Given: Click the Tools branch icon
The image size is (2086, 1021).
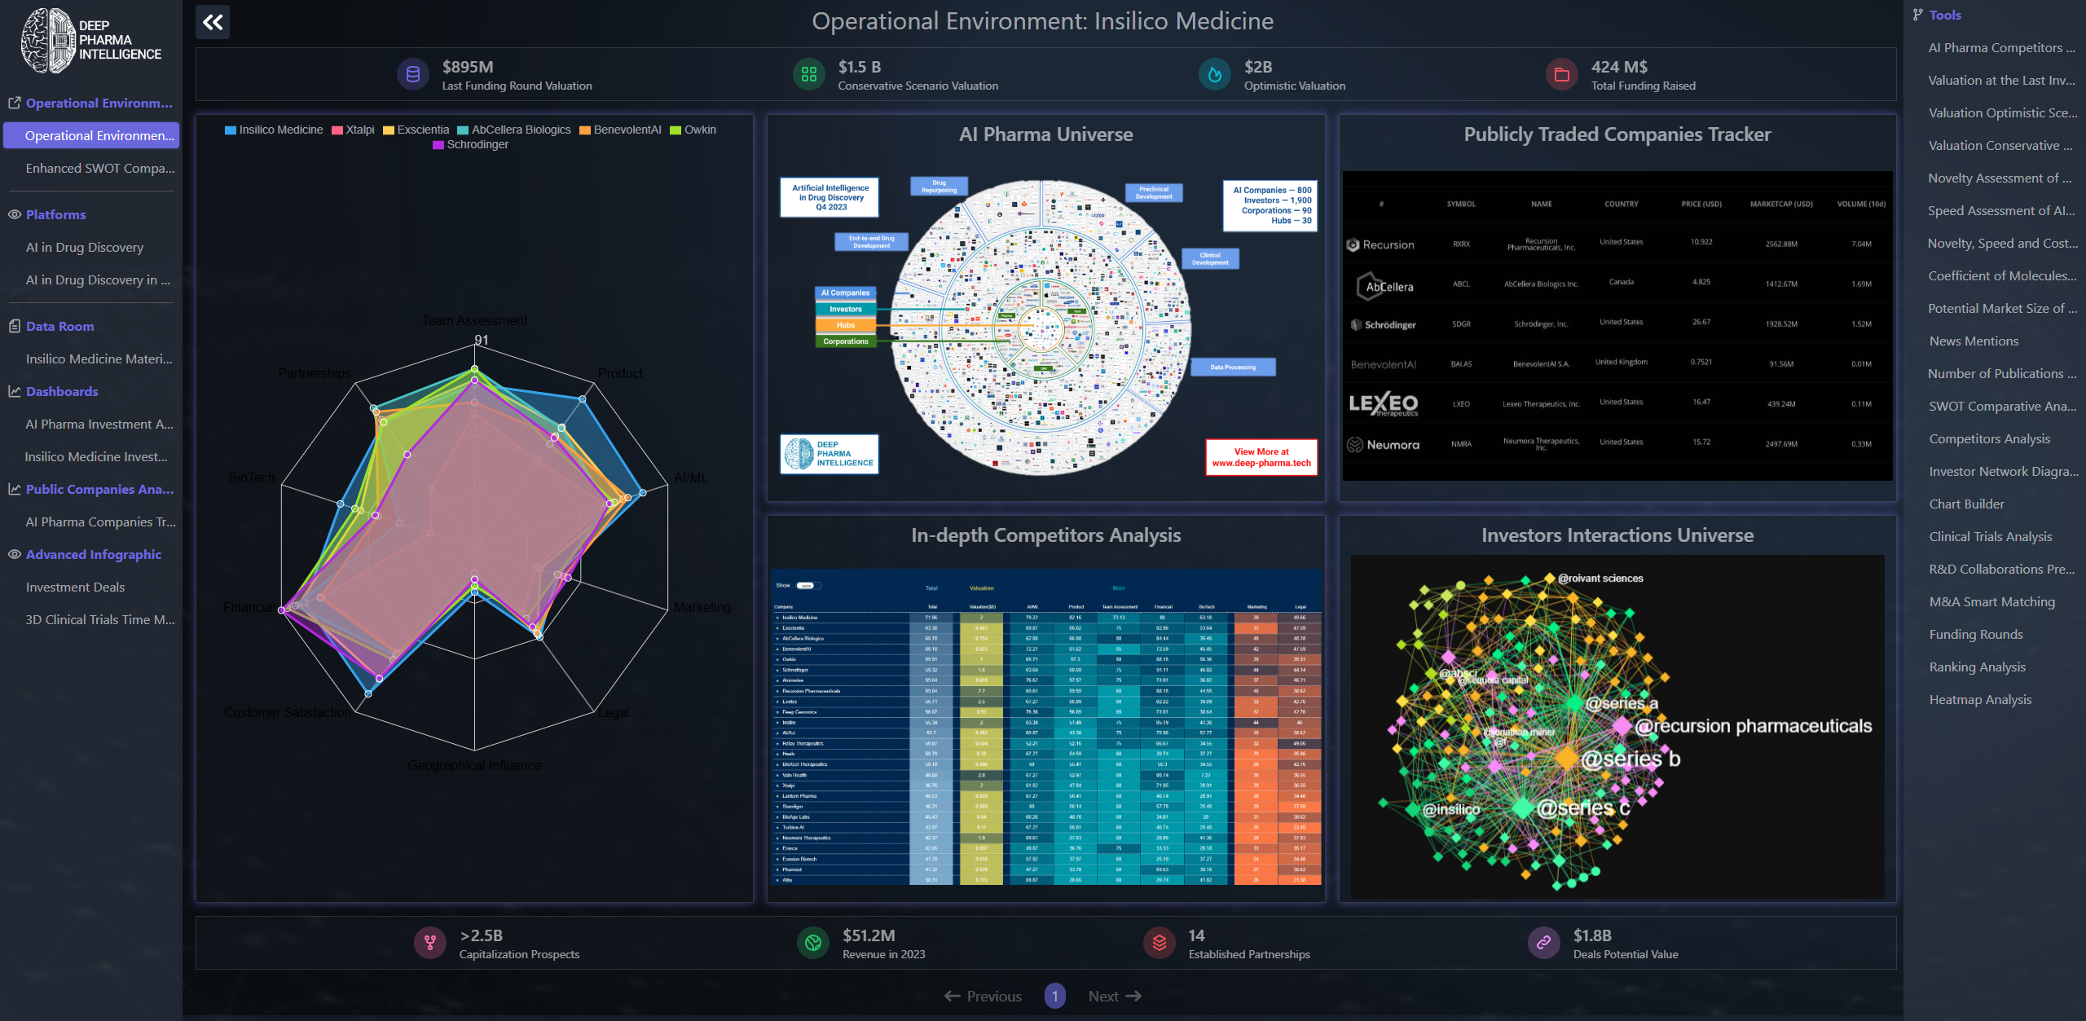Looking at the screenshot, I should [x=1918, y=15].
